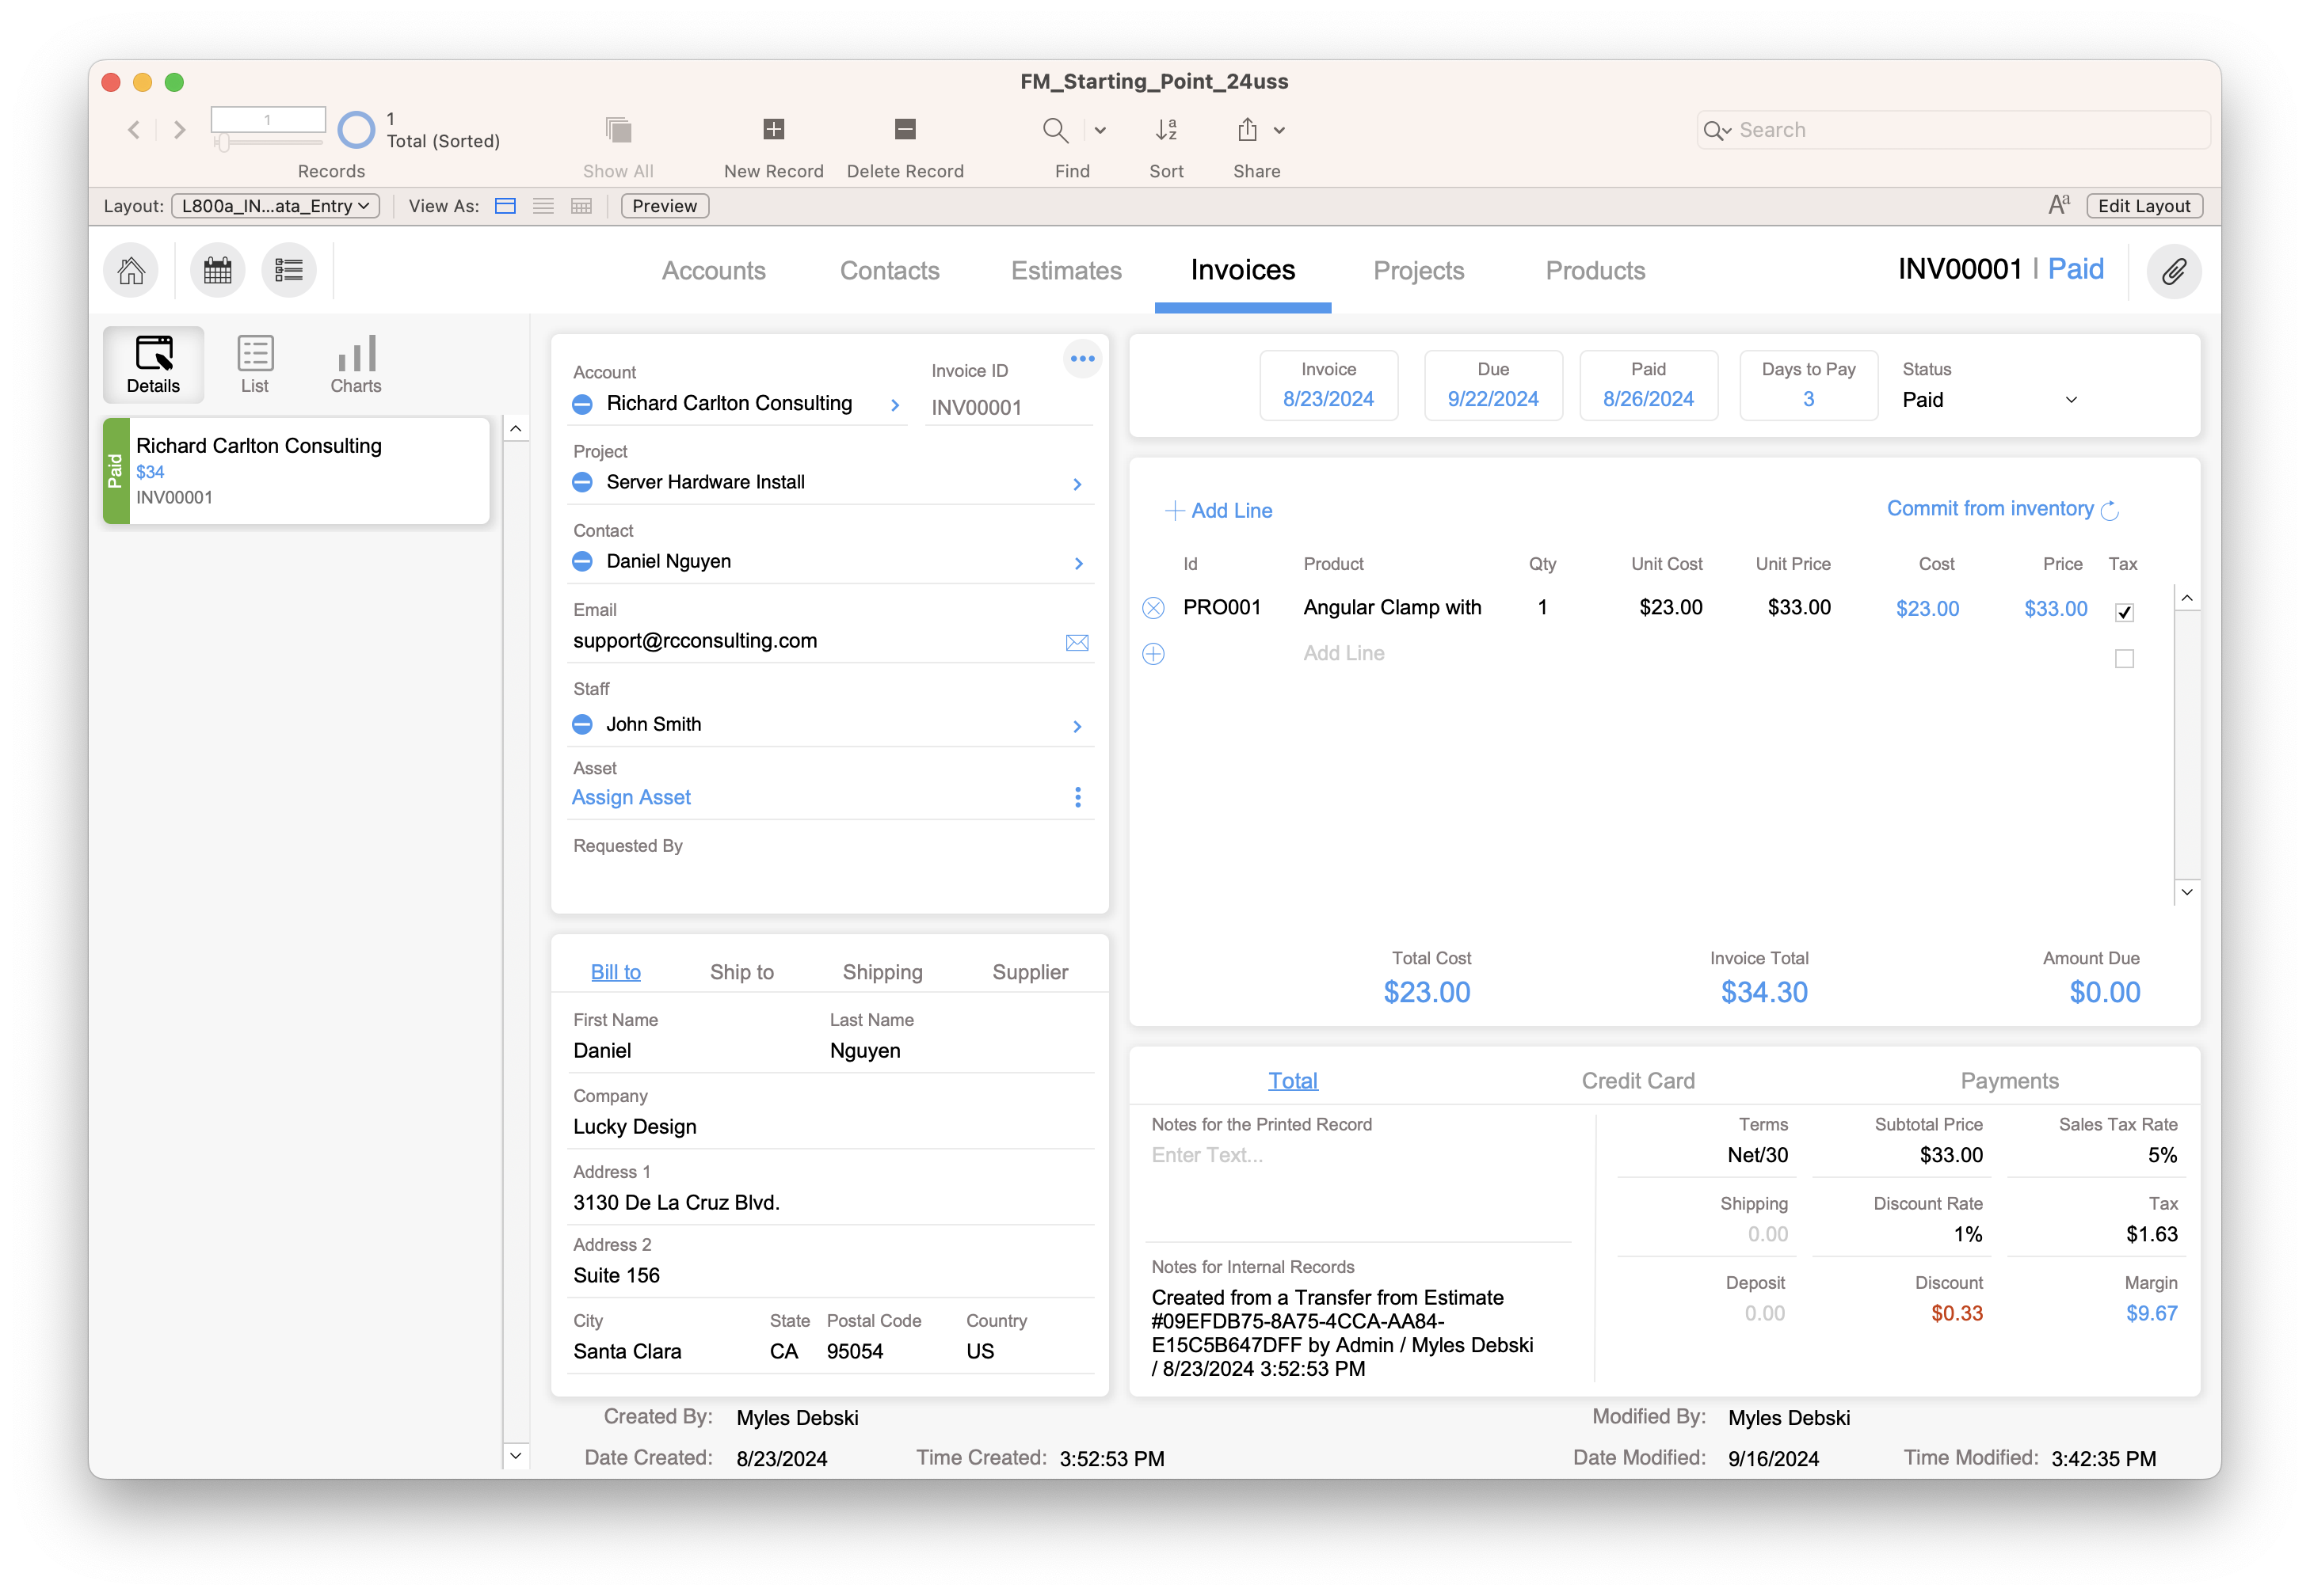Remove contact Daniel Nguyen minus icon

pyautogui.click(x=582, y=562)
